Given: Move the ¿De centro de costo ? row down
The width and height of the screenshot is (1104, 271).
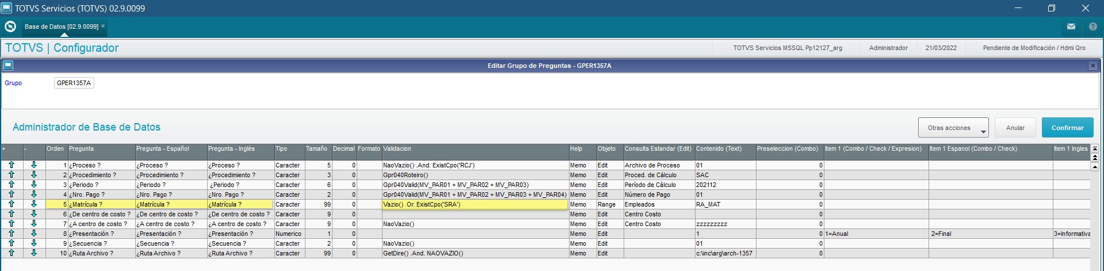Looking at the screenshot, I should point(34,214).
